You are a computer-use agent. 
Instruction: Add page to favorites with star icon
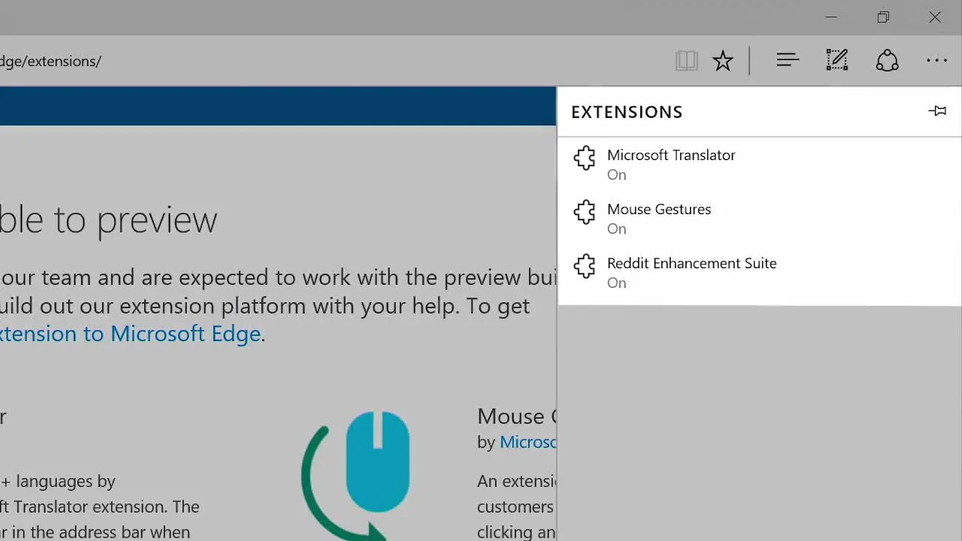(723, 61)
